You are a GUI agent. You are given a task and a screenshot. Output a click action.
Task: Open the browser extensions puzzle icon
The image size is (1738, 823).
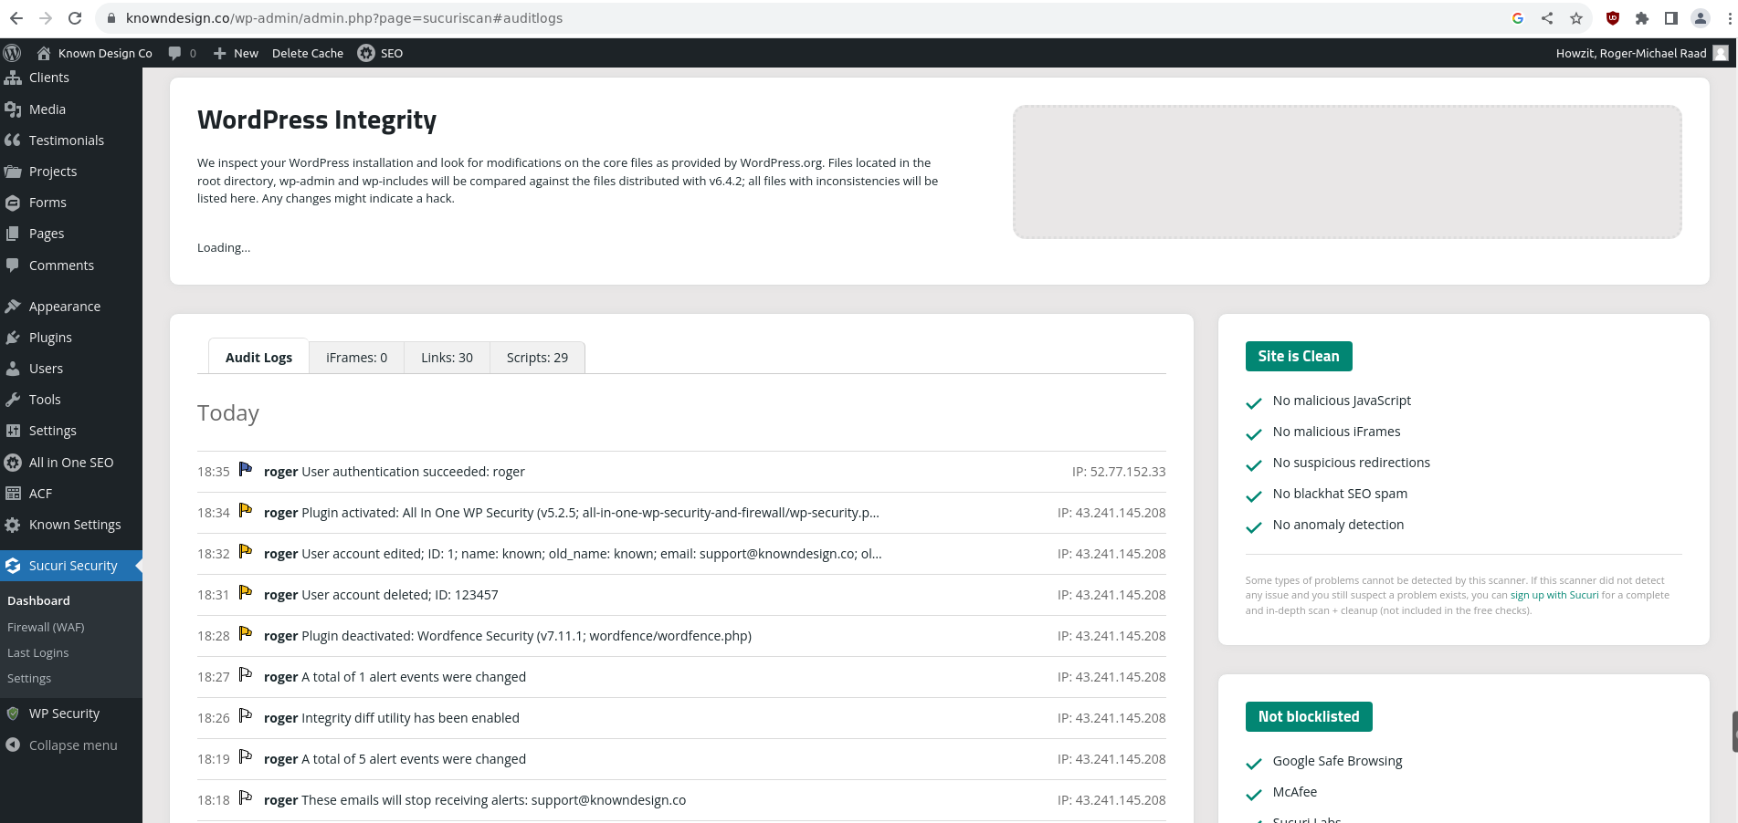1642,18
